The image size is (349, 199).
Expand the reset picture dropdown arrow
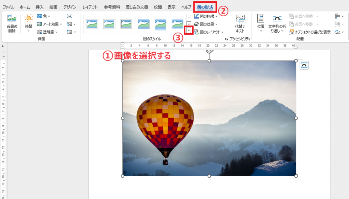(x=75, y=32)
